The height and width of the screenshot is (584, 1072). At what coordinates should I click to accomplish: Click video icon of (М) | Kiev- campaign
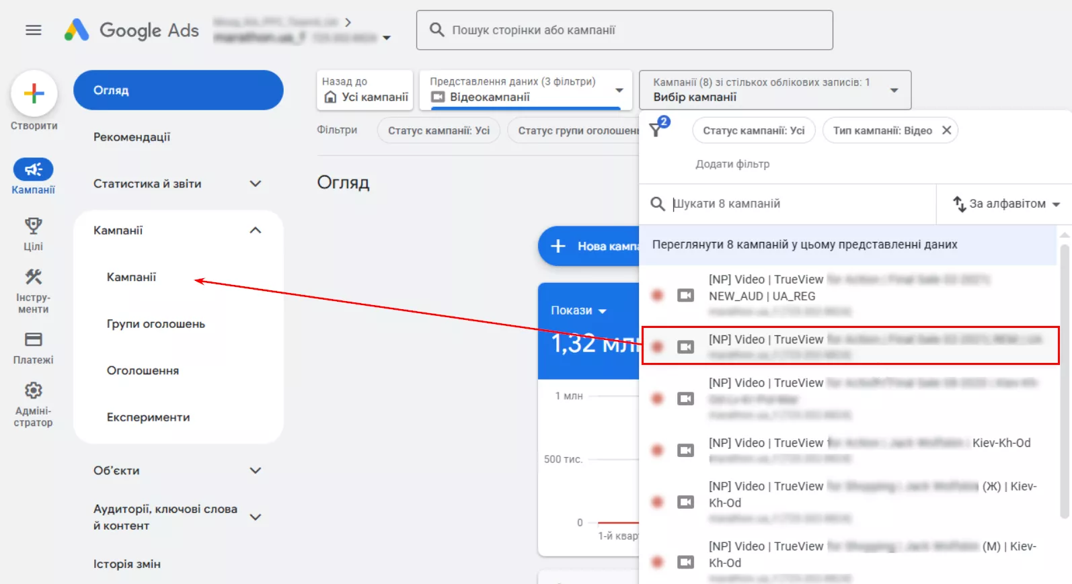point(685,562)
